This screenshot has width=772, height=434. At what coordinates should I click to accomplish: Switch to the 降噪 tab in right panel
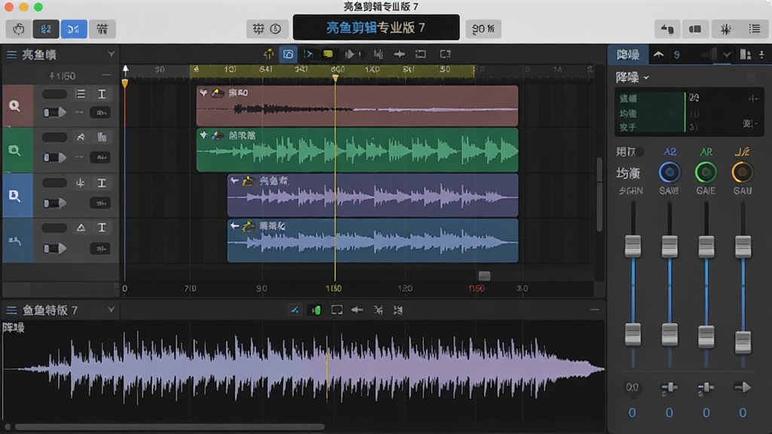click(x=628, y=54)
